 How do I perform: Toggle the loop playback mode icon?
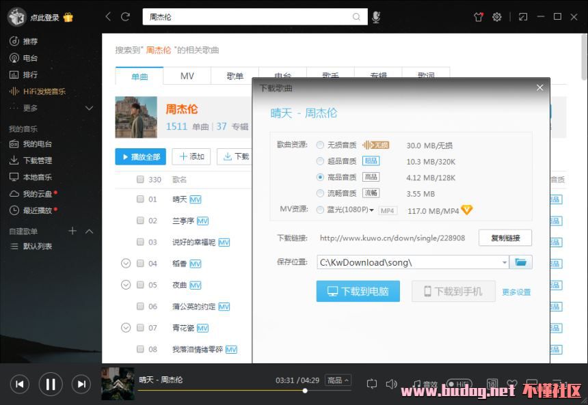(372, 384)
